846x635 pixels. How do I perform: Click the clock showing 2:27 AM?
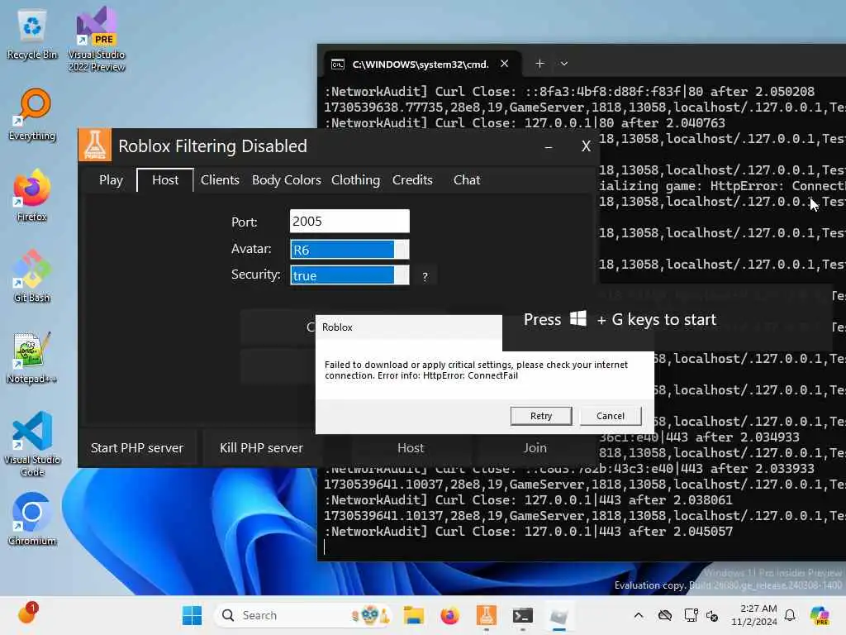click(754, 615)
